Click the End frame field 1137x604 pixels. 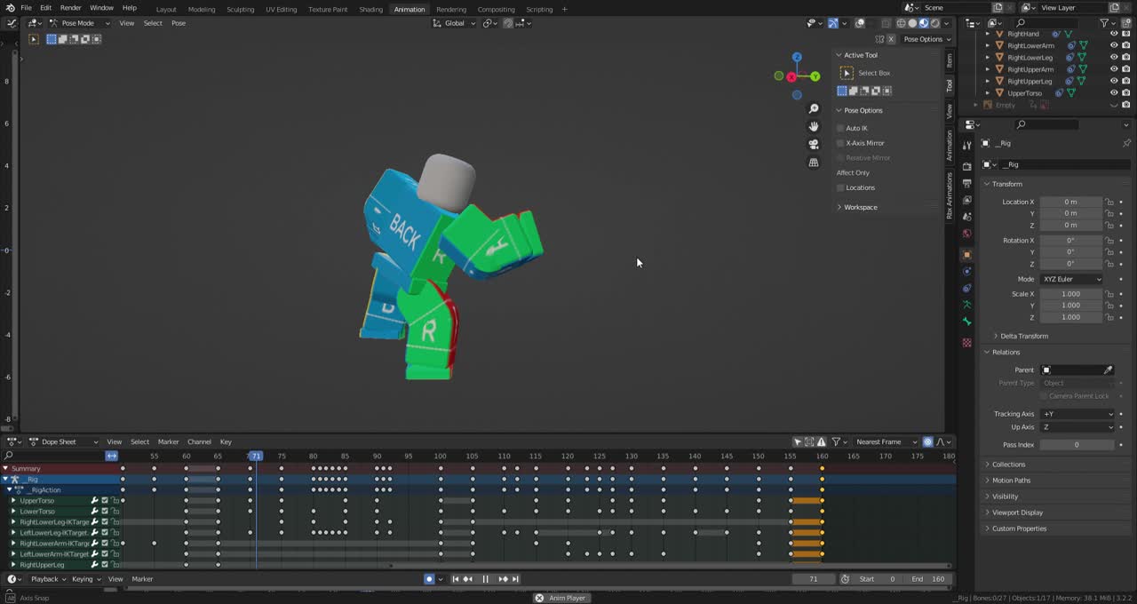tap(929, 579)
